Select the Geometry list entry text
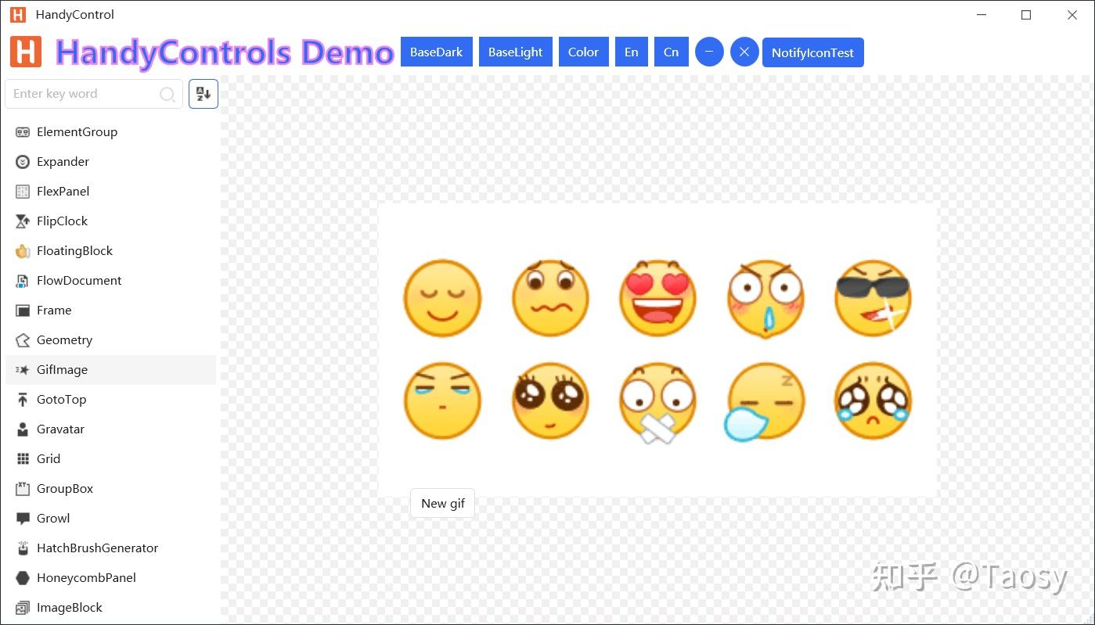 (64, 340)
